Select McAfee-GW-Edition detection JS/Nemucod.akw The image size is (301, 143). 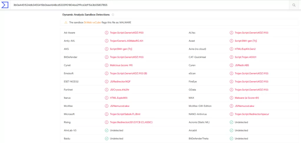click(x=244, y=106)
